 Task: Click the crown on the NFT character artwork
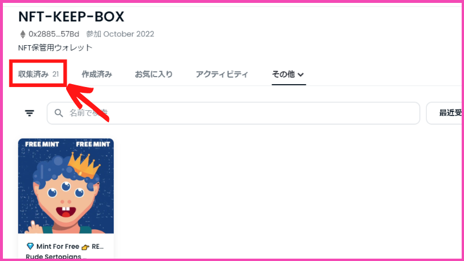84,165
